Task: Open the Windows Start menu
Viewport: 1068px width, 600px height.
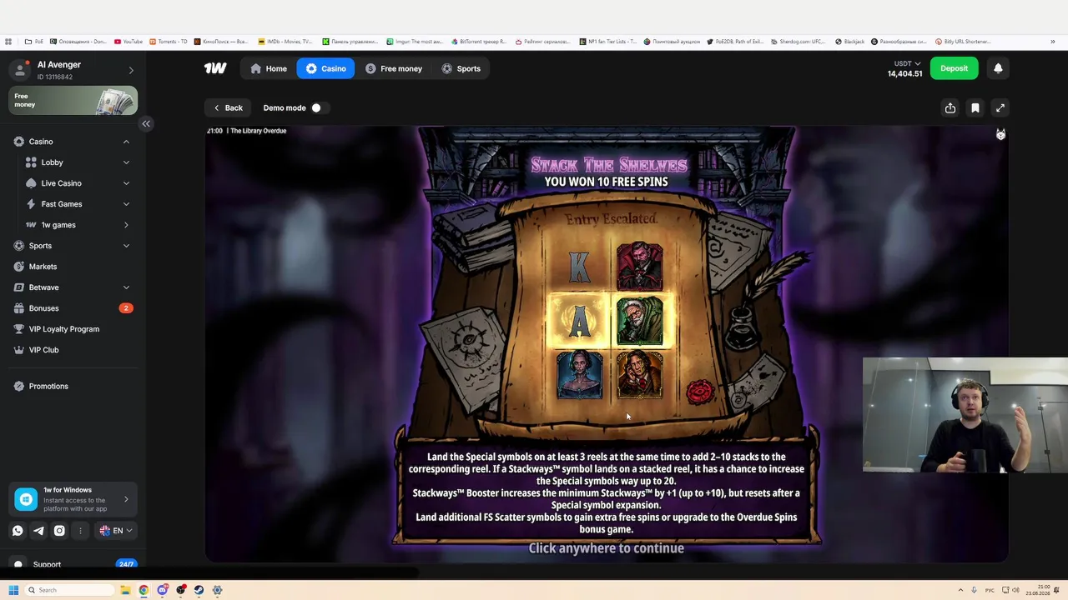Action: tap(13, 590)
